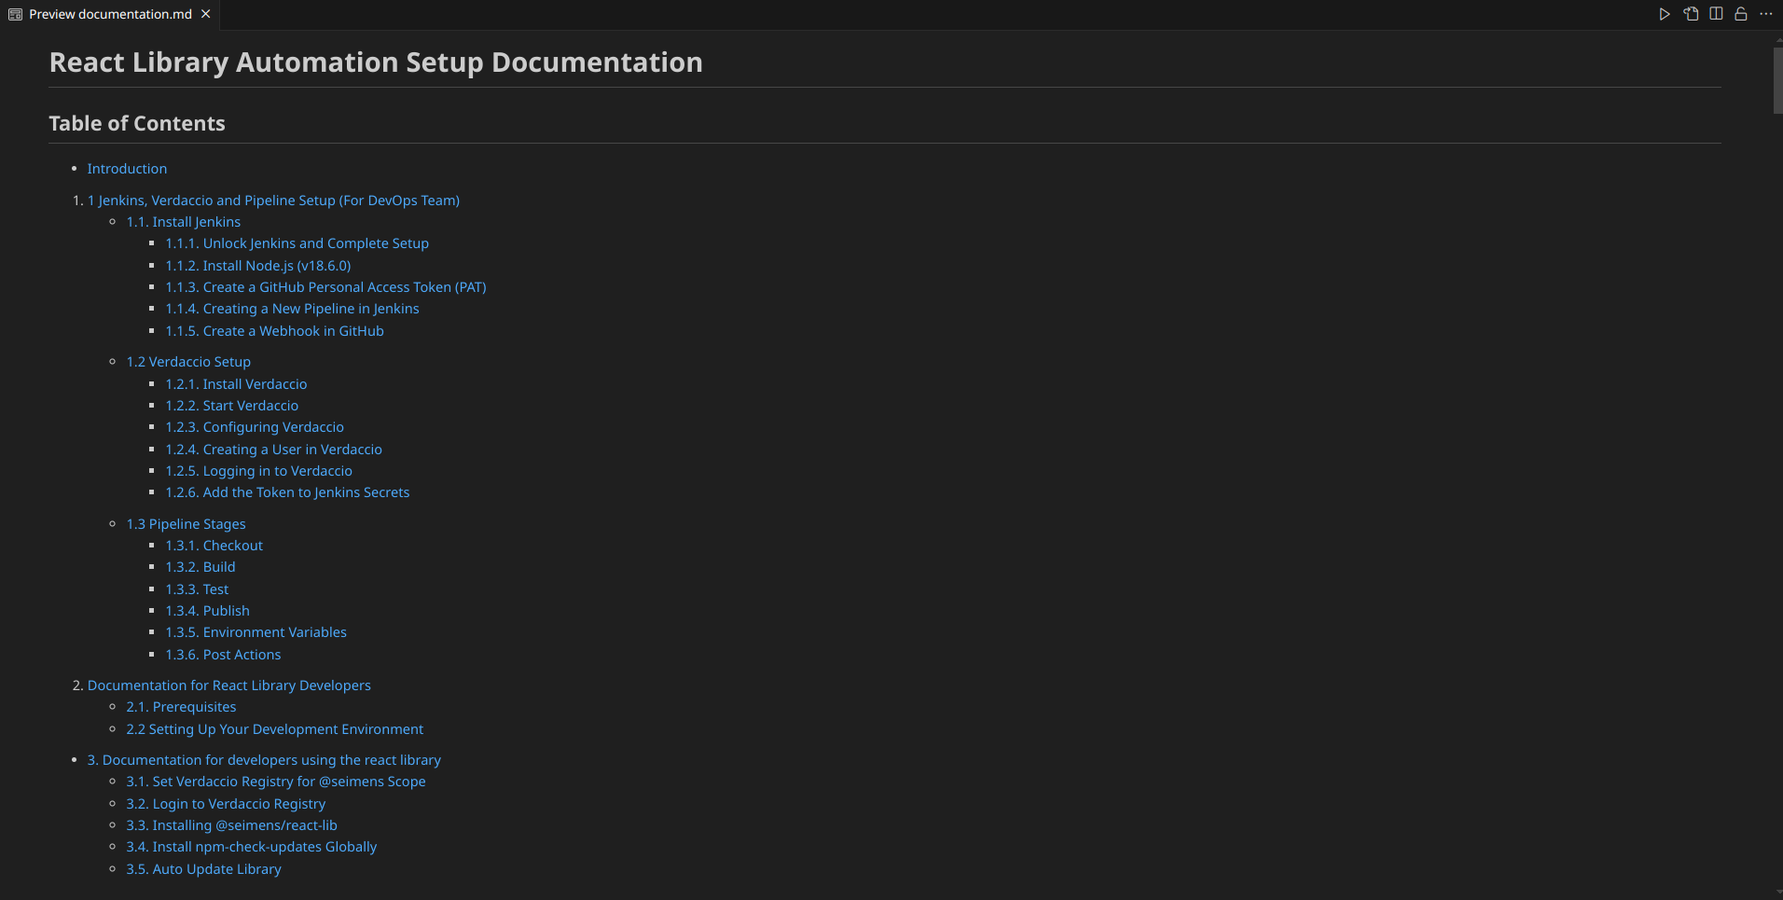
Task: Go to 1.1. Install Jenkins
Action: [184, 222]
